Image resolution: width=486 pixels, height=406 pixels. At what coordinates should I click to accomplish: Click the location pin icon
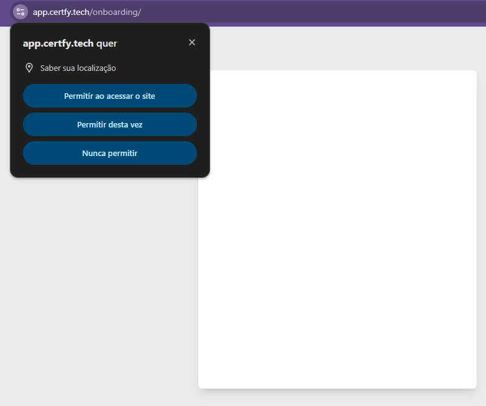click(x=29, y=68)
